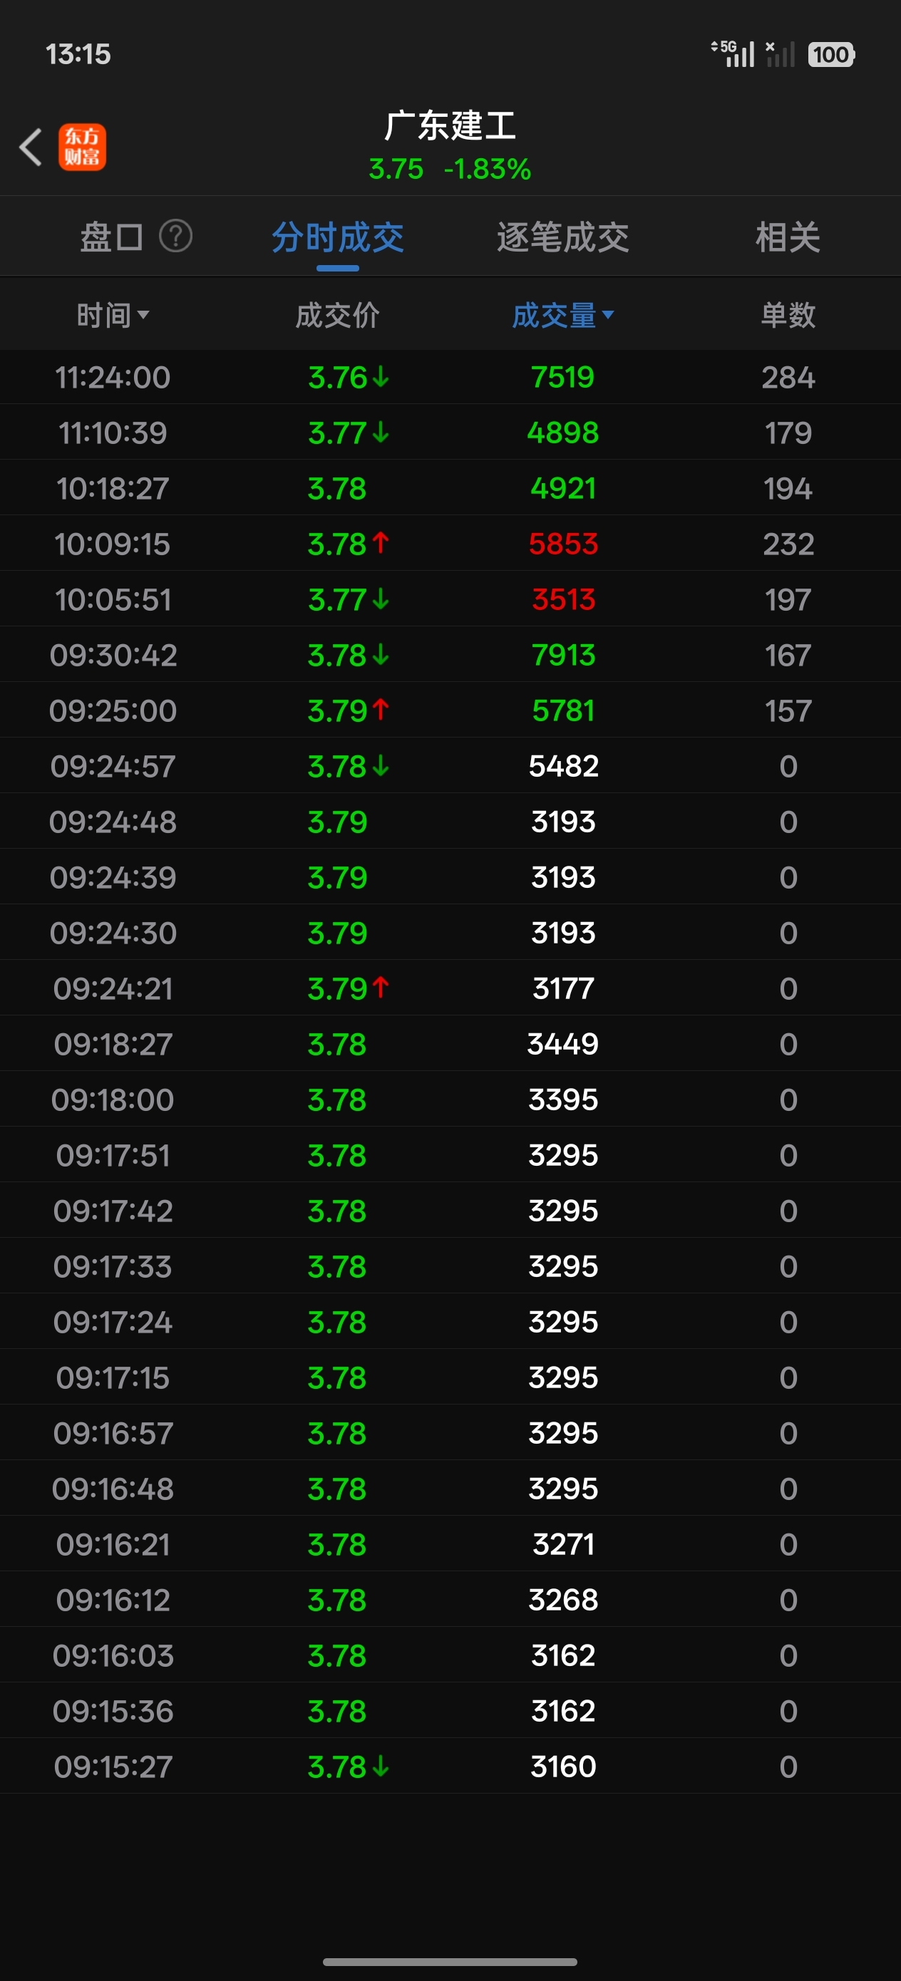This screenshot has width=901, height=1981.
Task: Tap order count 167
Action: pos(788,654)
